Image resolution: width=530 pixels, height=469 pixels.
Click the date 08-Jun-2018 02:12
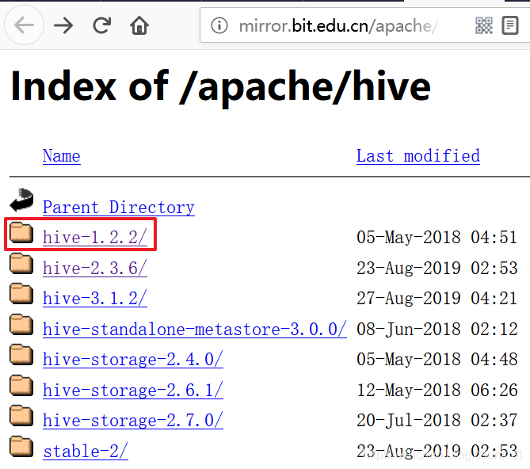[x=437, y=329]
